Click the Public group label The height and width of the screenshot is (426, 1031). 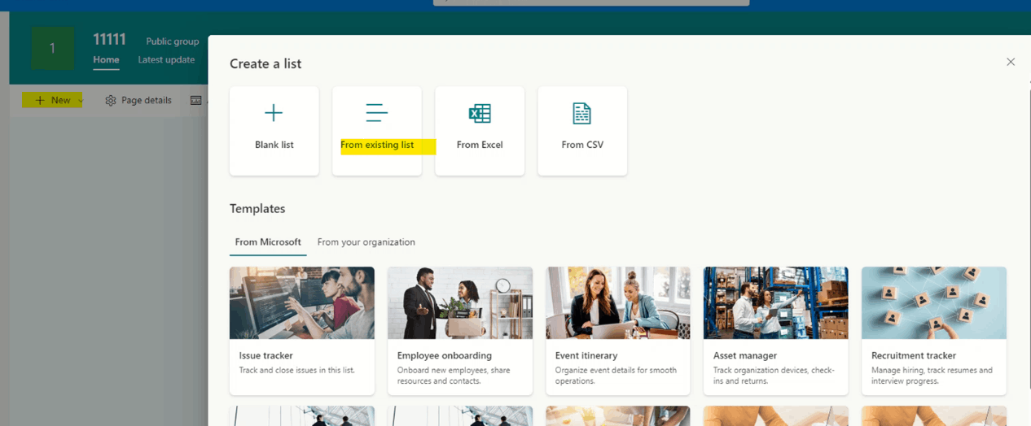[173, 41]
